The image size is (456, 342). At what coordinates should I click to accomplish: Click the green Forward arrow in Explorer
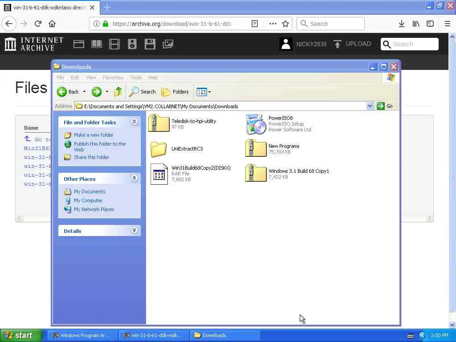97,92
